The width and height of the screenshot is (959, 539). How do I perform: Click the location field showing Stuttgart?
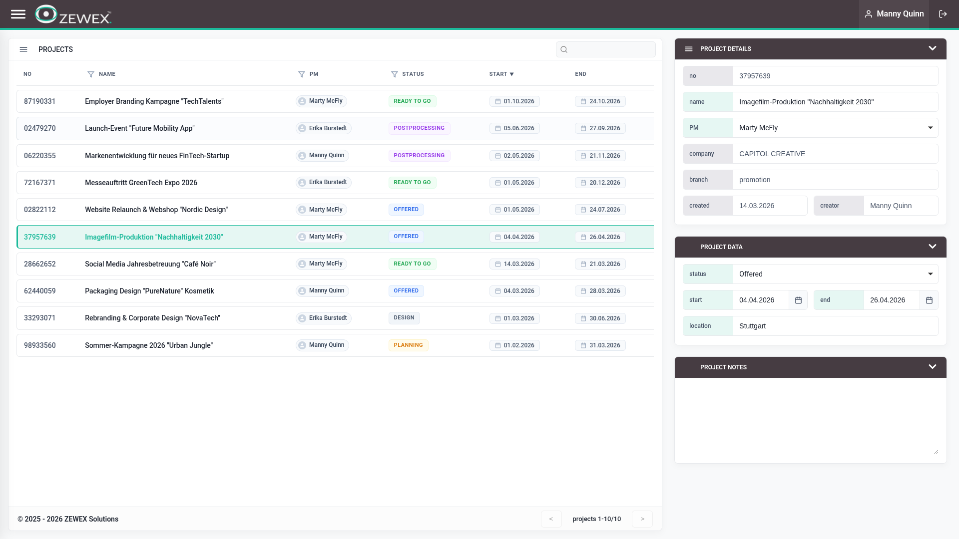(835, 325)
